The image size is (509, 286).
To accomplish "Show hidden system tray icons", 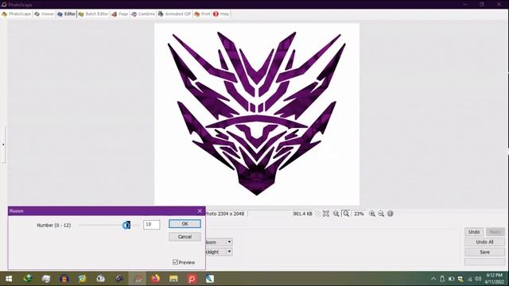I will 433,279.
